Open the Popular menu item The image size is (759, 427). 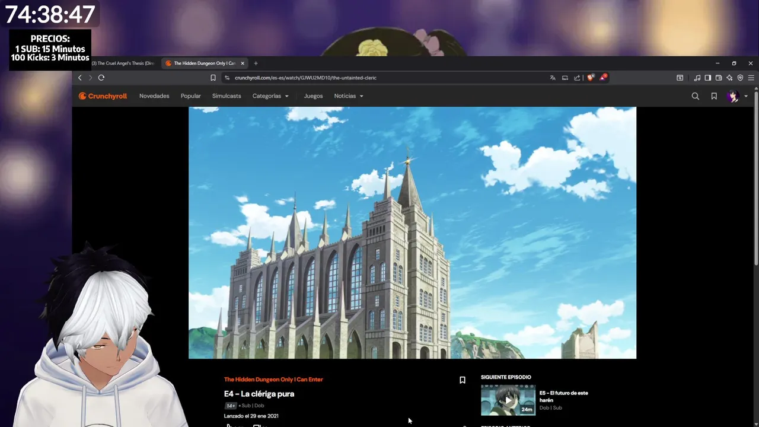pos(191,96)
